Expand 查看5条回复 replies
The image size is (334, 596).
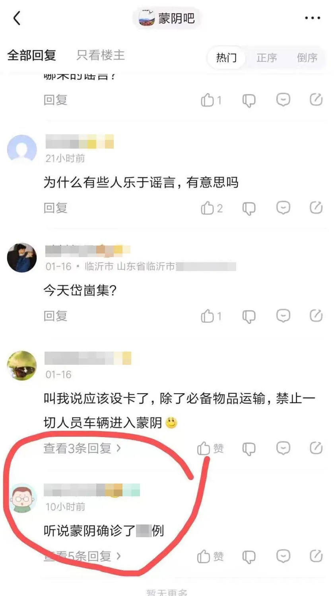pos(82,556)
